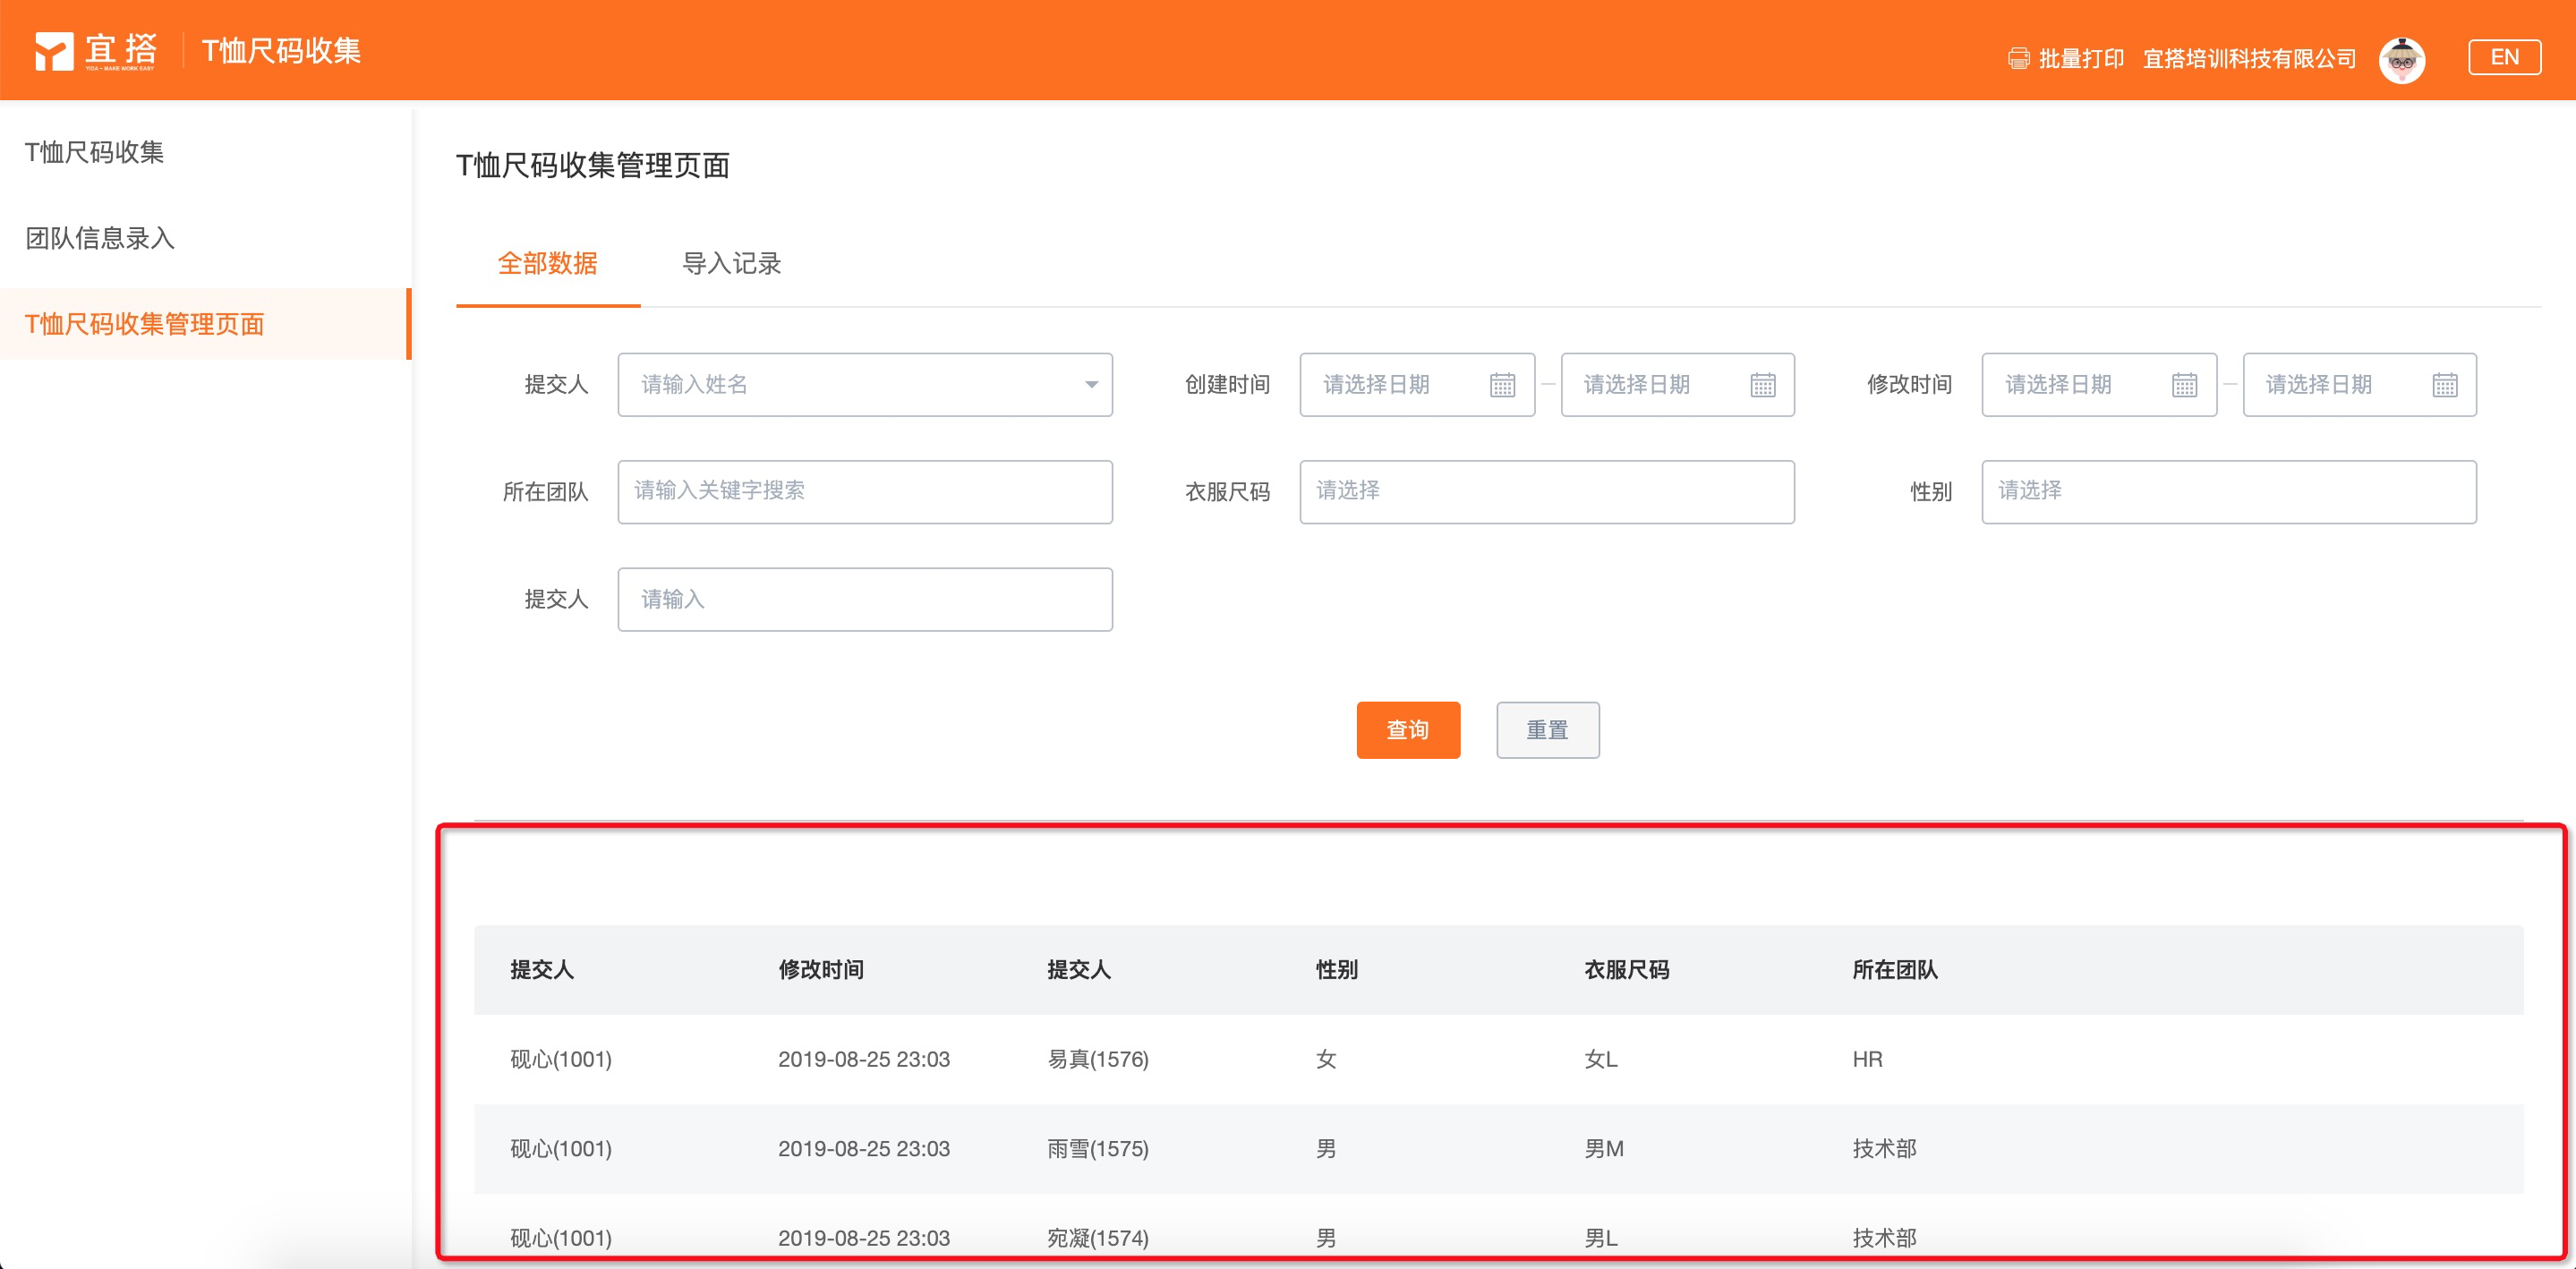Select the 全部数据 tab

[547, 264]
